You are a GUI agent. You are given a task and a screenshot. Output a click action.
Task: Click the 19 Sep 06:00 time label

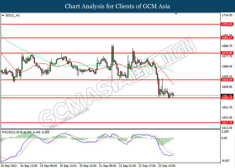(49, 166)
